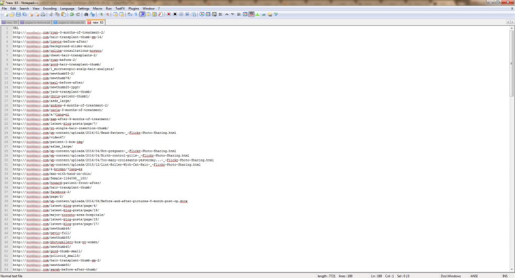
Task: Open Replace using the Replace toolbar icon
Action: point(93,15)
